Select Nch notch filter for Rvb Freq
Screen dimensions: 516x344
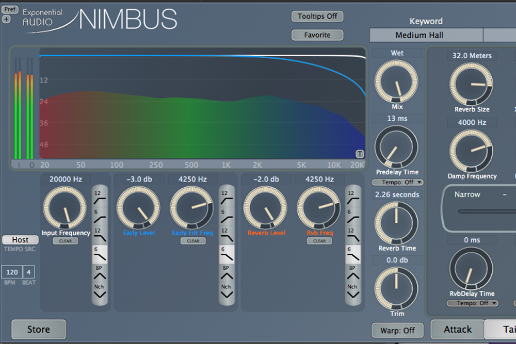tap(353, 291)
